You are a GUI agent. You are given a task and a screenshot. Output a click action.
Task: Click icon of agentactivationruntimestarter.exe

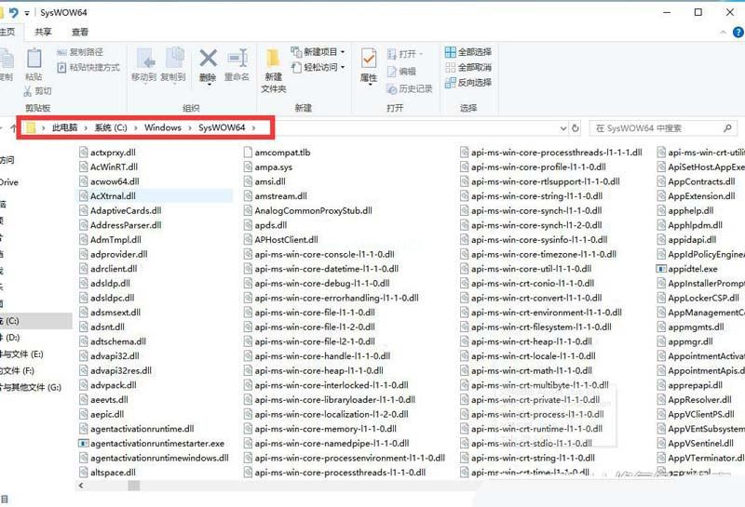click(x=83, y=444)
